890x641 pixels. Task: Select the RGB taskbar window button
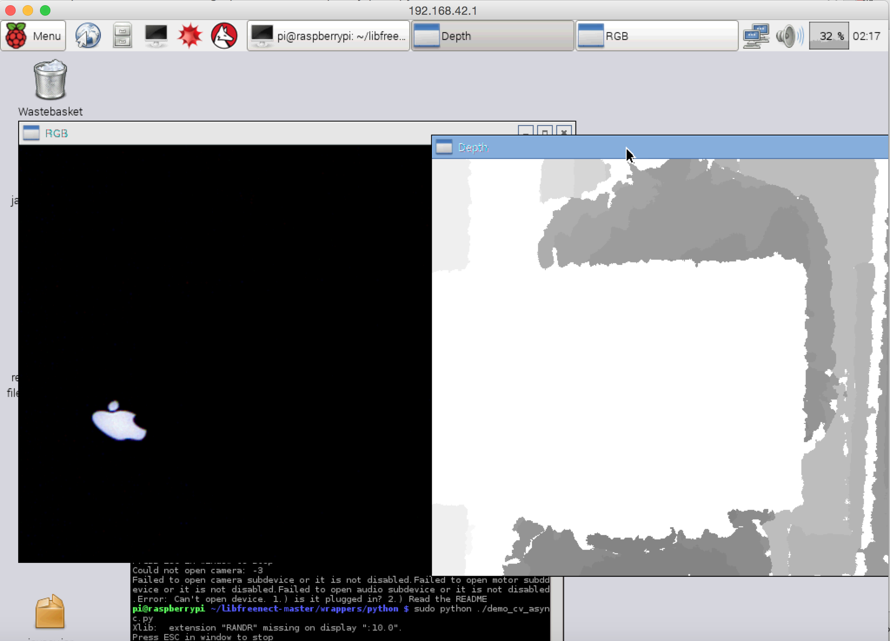click(657, 36)
